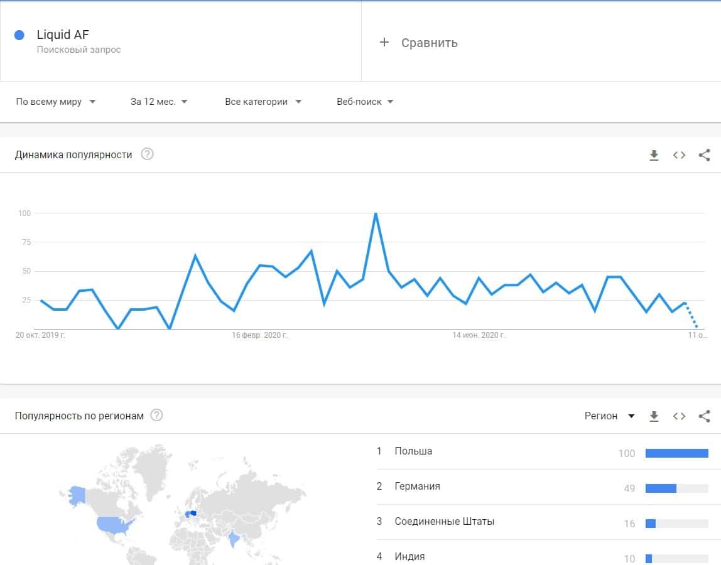
Task: Expand the Веб-поиск search type dropdown
Action: click(x=365, y=102)
